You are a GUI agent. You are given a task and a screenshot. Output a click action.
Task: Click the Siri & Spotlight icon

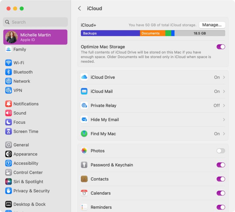click(x=8, y=182)
